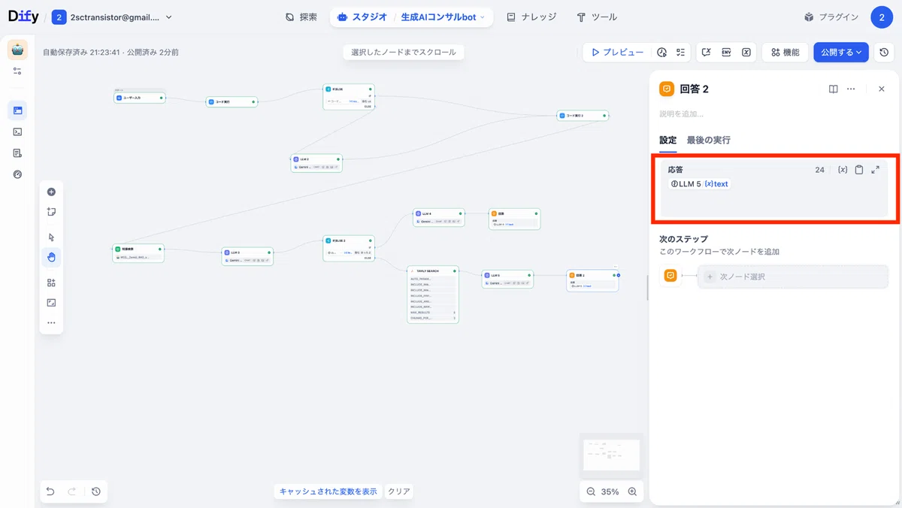The height and width of the screenshot is (508, 902).
Task: Click 選択したノードまでスクロール button
Action: pyautogui.click(x=404, y=53)
